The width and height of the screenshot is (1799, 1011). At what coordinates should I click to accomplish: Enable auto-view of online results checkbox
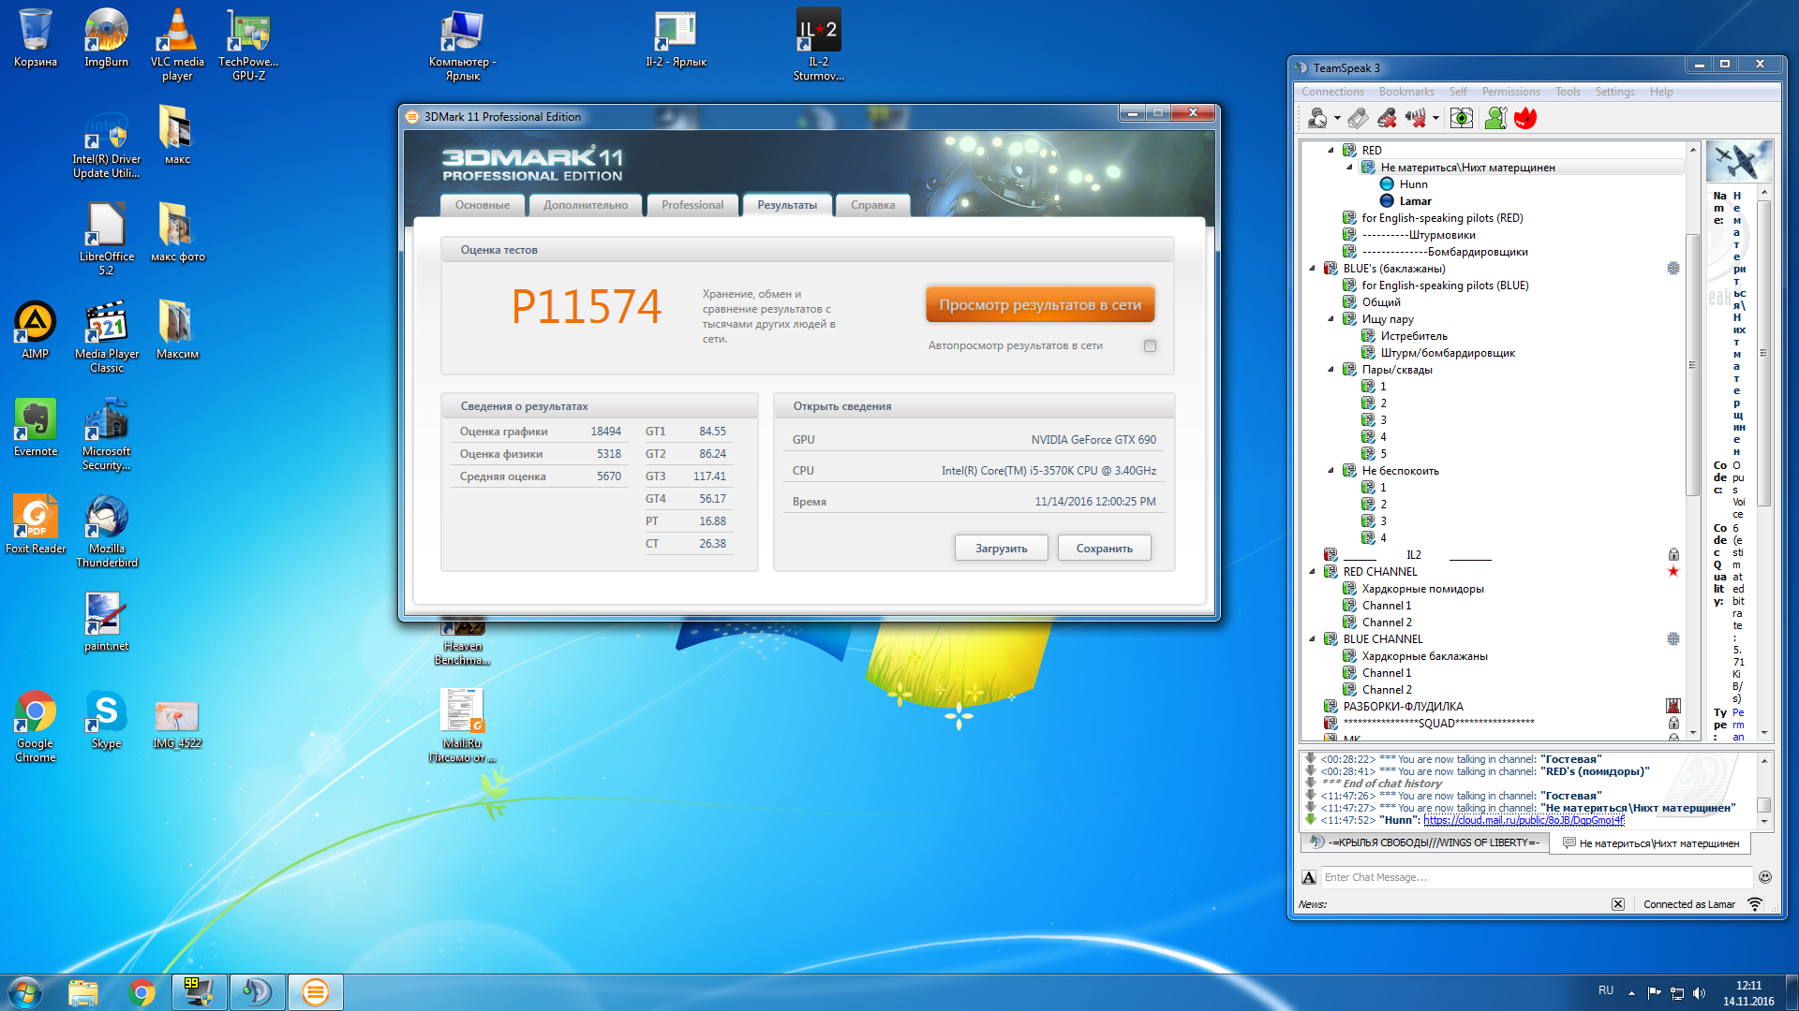click(1150, 346)
